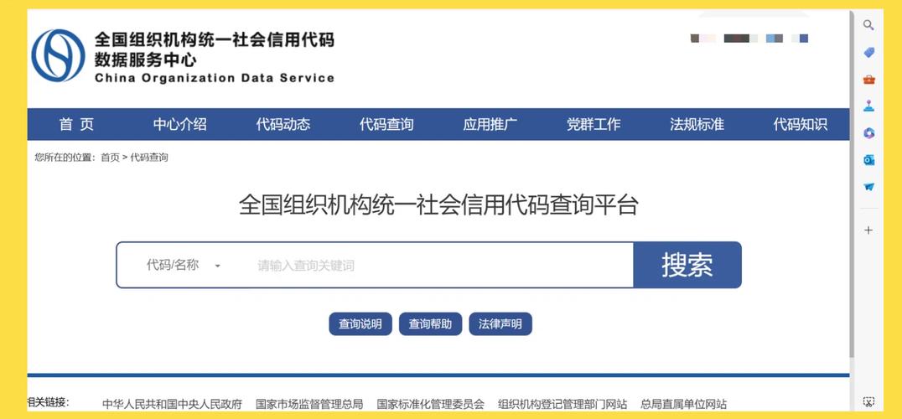902x419 pixels.
Task: Open the 代码查询 menu item
Action: click(x=386, y=124)
